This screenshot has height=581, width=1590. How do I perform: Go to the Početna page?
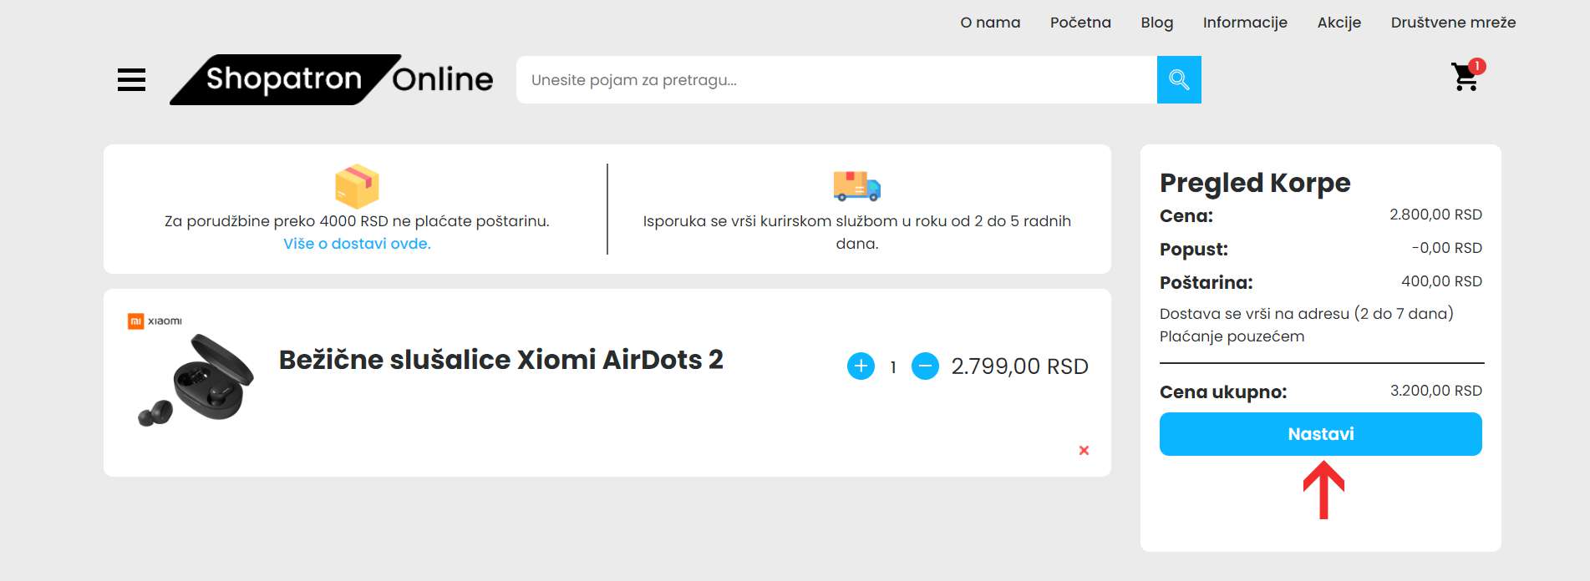pyautogui.click(x=1080, y=23)
